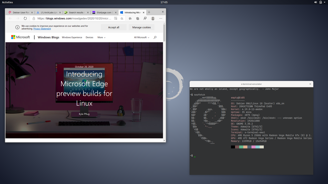Click the Resolution: 1920x1080 line
Viewport: 328px width, 184px height.
tap(245, 121)
